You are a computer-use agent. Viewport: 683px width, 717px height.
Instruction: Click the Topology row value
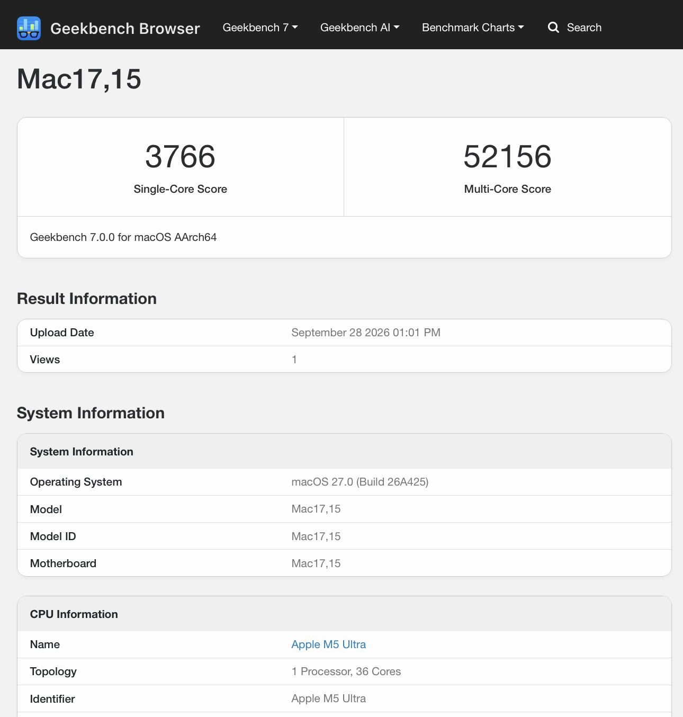[x=346, y=671]
